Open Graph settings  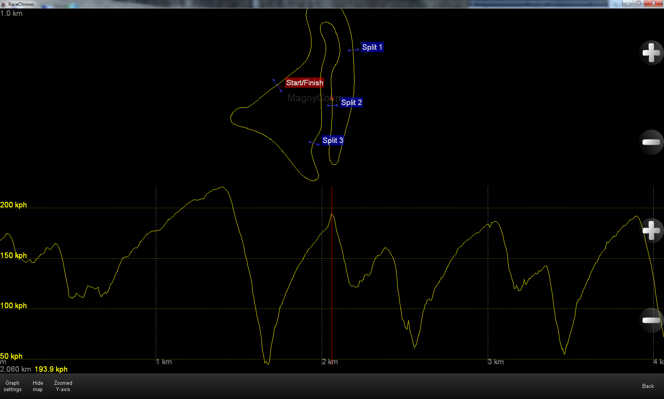12,386
